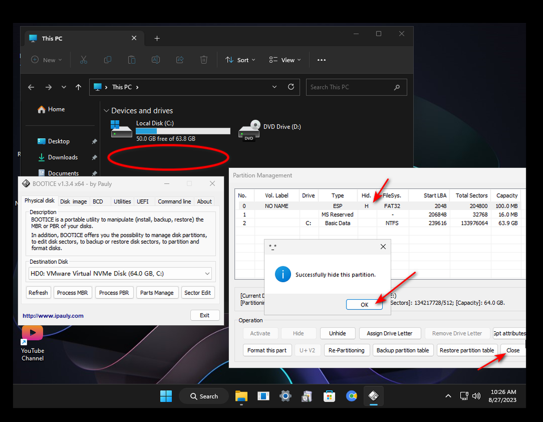This screenshot has height=422, width=543.
Task: Go up one folder level in Explorer
Action: (x=79, y=88)
